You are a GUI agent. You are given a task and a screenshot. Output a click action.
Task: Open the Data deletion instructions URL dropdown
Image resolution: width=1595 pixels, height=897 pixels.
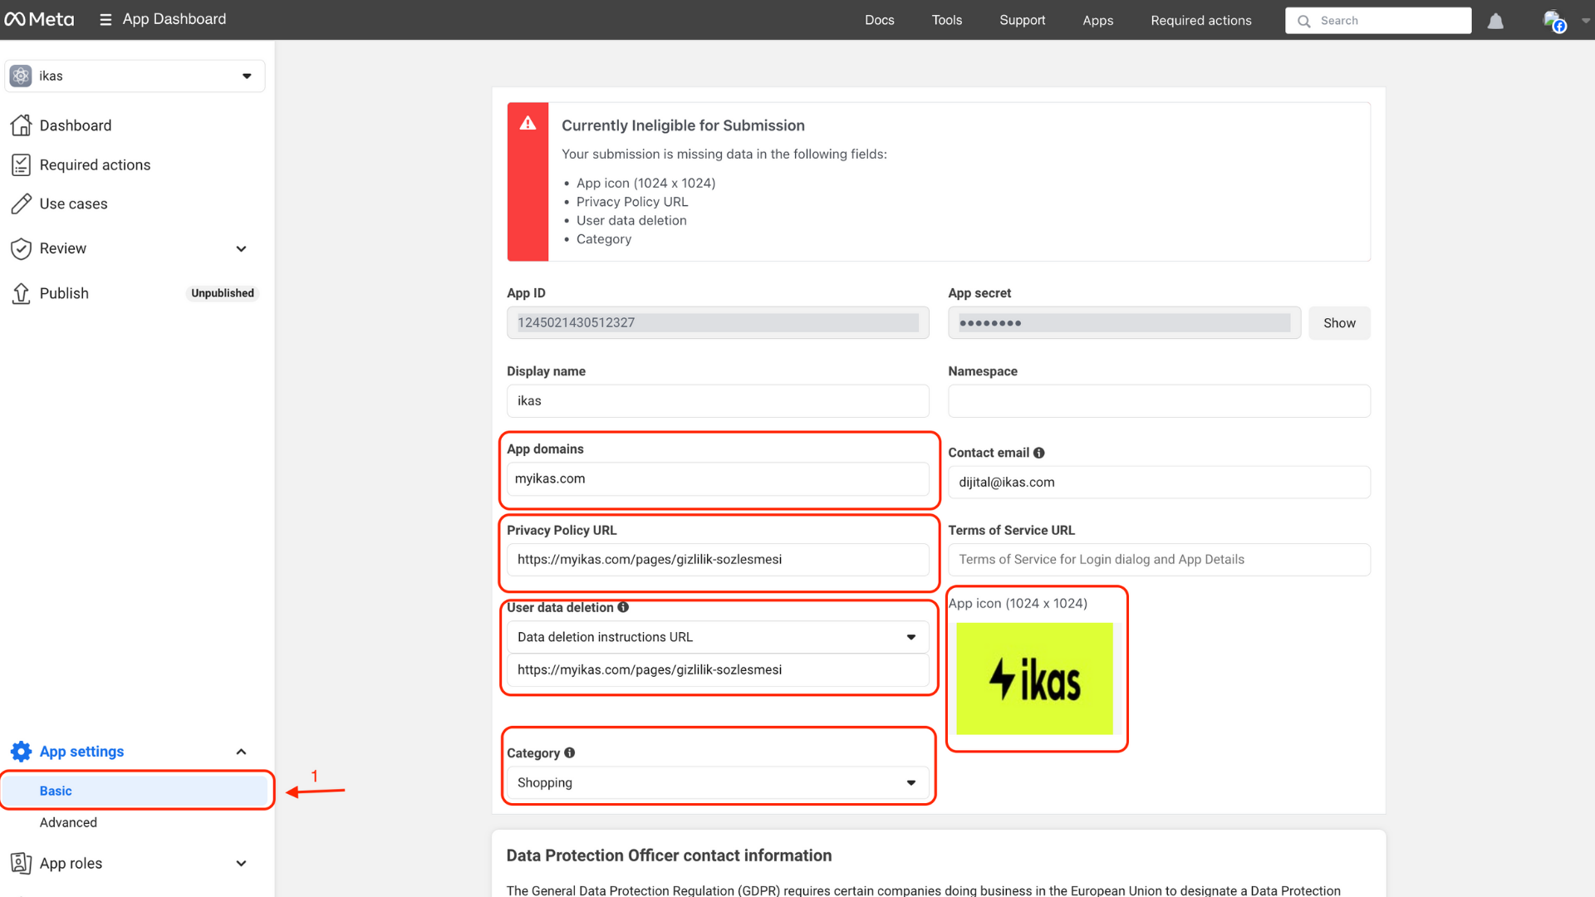718,637
